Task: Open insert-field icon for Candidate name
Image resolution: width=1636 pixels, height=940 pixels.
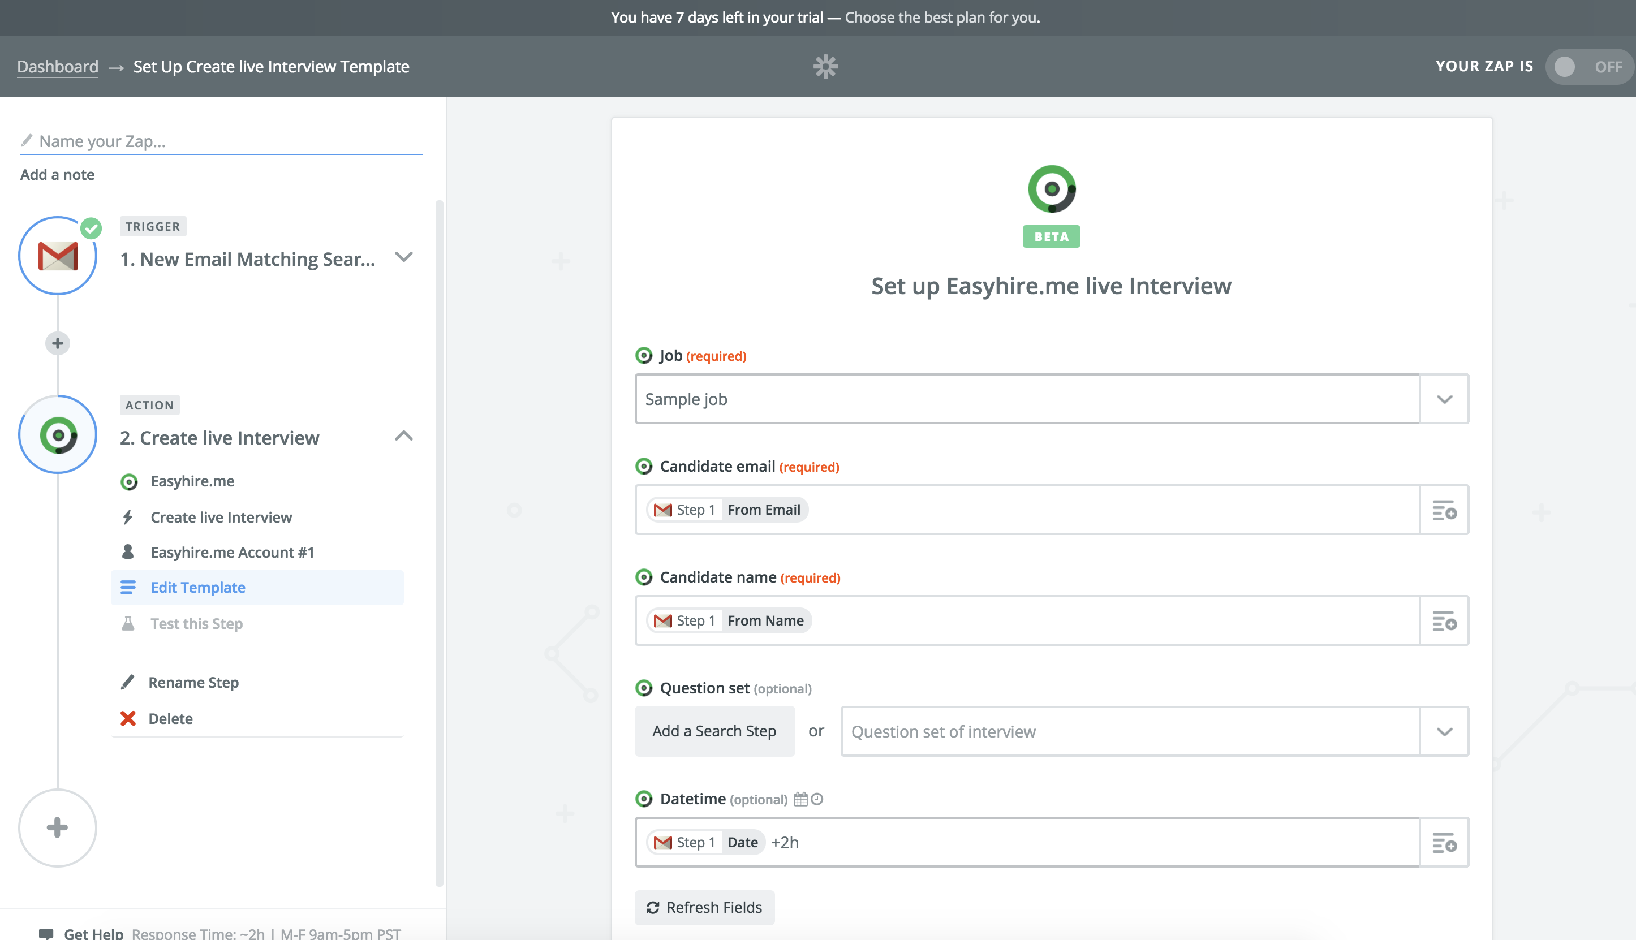Action: coord(1444,621)
